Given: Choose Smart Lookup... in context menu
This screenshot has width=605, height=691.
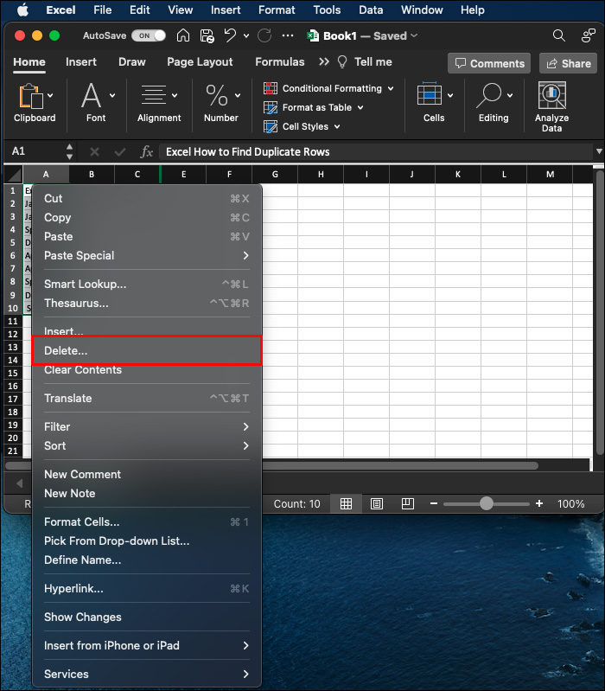Looking at the screenshot, I should 147,285.
